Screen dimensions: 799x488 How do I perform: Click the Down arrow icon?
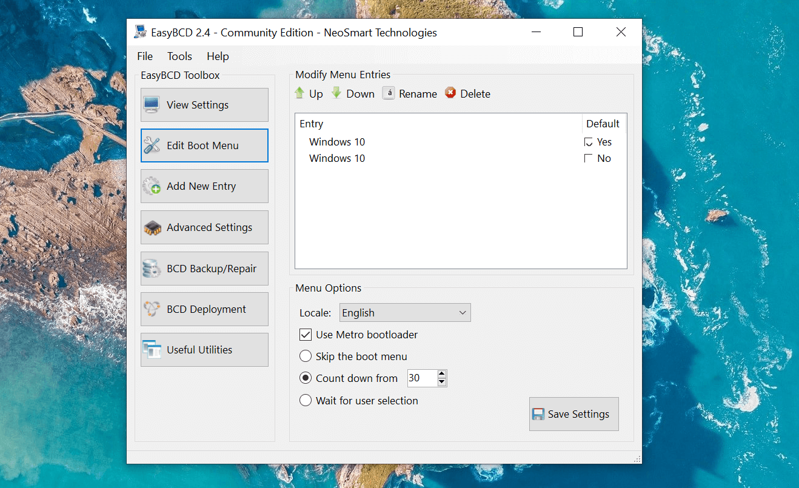pos(336,93)
